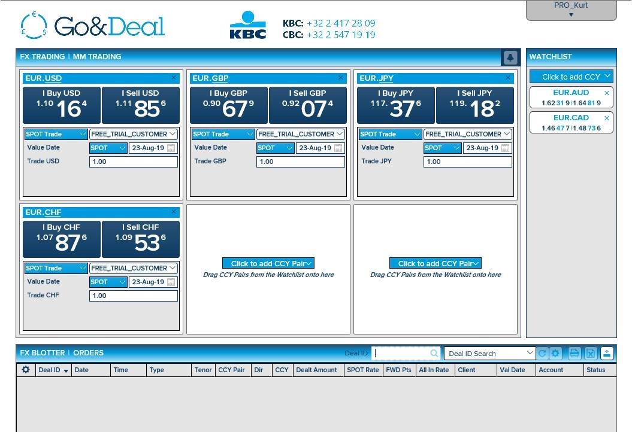Click I Sell CHF price button

(x=141, y=239)
